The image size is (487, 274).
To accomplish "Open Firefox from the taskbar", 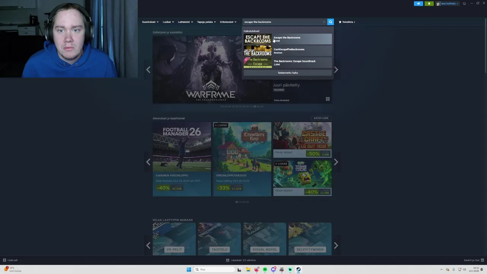I will click(x=256, y=269).
